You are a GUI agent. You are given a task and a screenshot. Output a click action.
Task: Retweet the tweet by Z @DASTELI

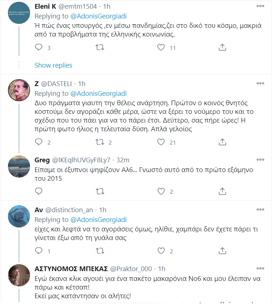click(100, 142)
